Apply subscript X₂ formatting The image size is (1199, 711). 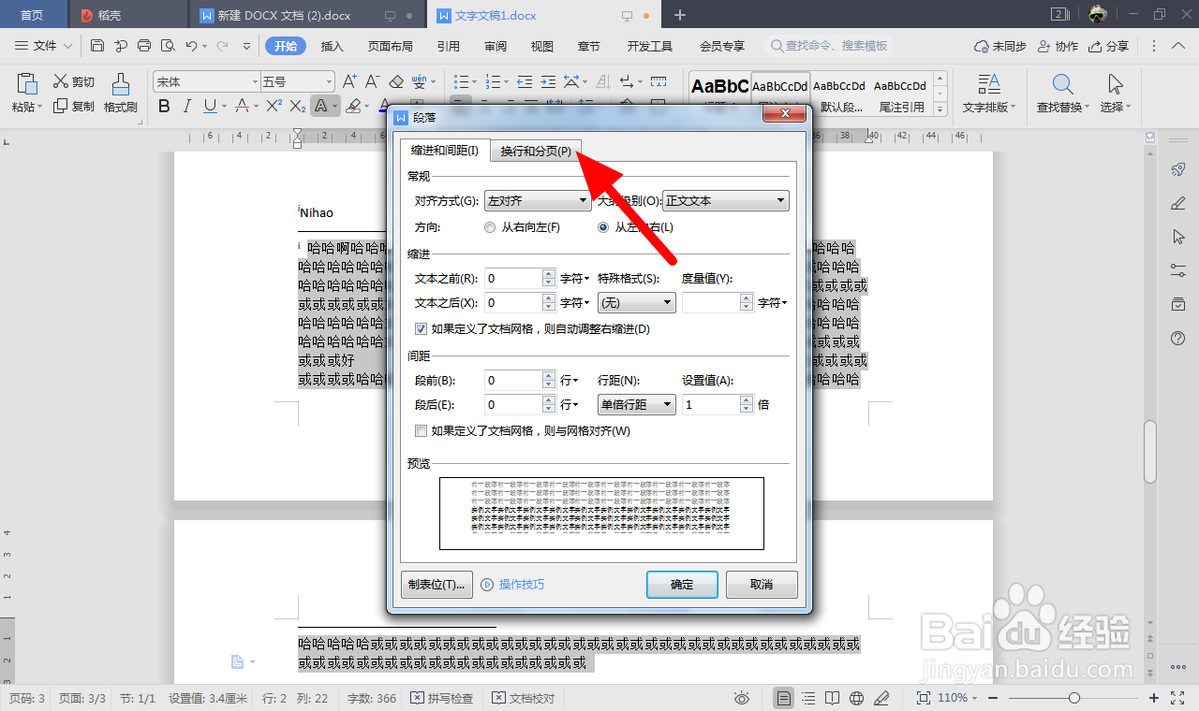tap(298, 107)
